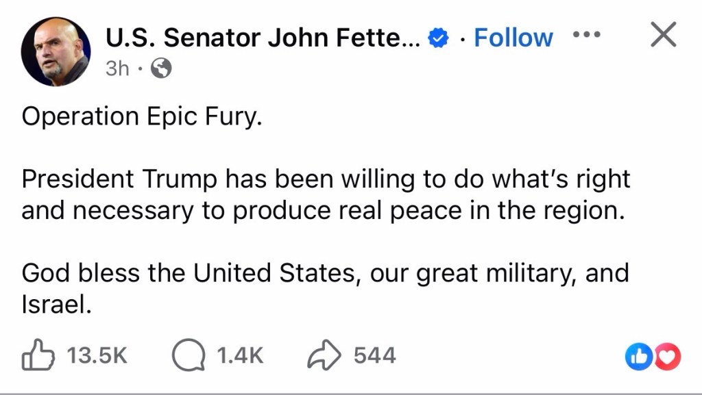Viewport: 702px width, 395px height.
Task: Click the senator's profile picture
Action: point(56,52)
